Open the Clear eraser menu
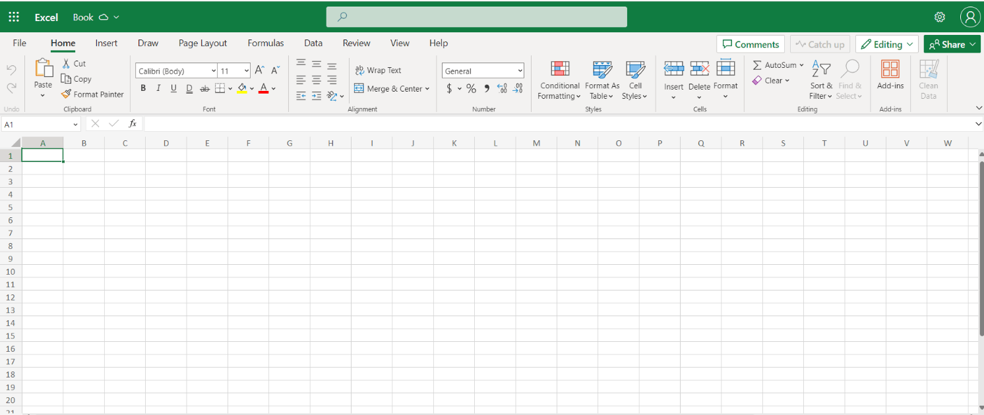984x415 pixels. tap(771, 80)
